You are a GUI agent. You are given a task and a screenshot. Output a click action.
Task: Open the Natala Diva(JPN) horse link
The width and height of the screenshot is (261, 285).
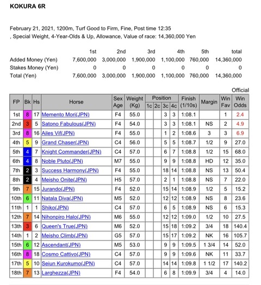click(62, 198)
